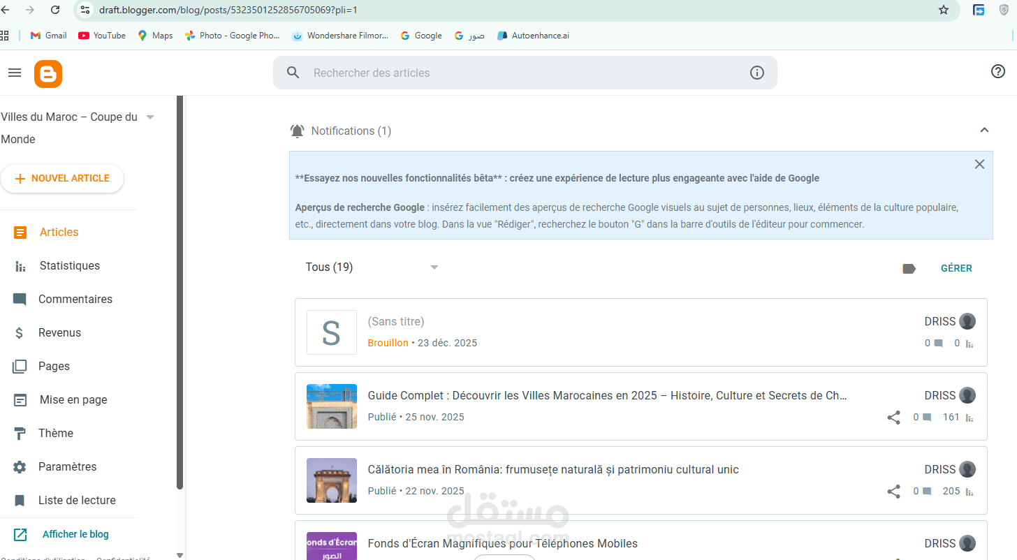Click the label tag icon
Image resolution: width=1017 pixels, height=560 pixels.
click(x=909, y=268)
